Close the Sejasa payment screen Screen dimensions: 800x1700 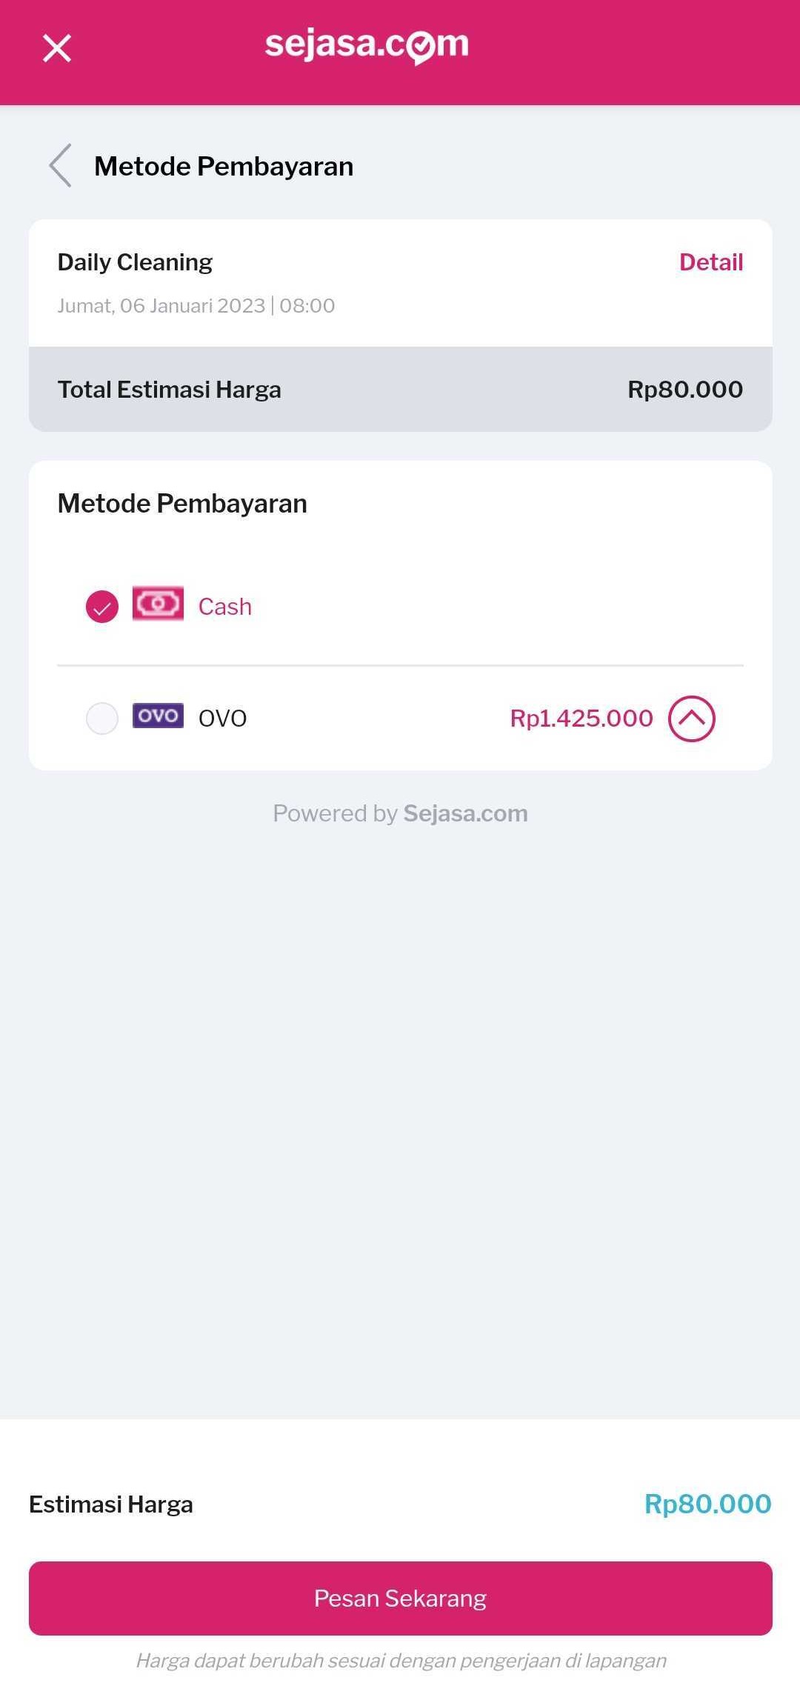pyautogui.click(x=57, y=49)
